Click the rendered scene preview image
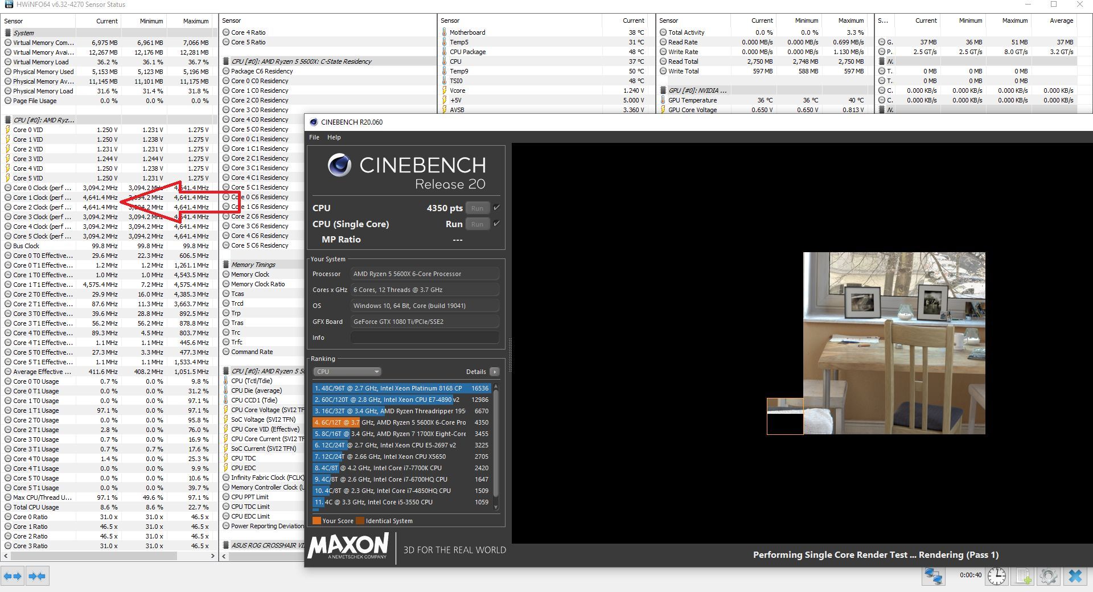Screen dimensions: 1093x592 [894, 343]
